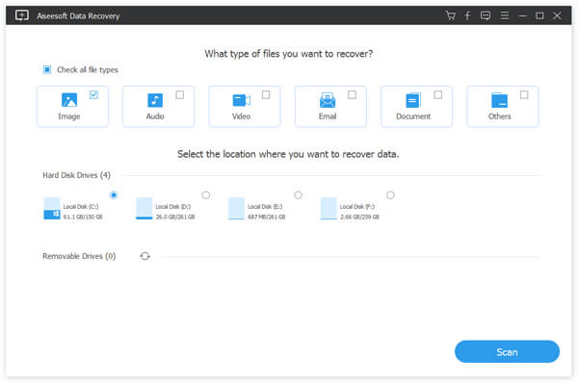The image size is (578, 383).
Task: Open the feedback chat bubble icon
Action: pyautogui.click(x=486, y=15)
